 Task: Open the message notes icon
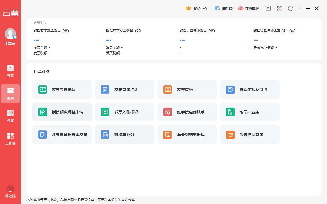(268, 8)
